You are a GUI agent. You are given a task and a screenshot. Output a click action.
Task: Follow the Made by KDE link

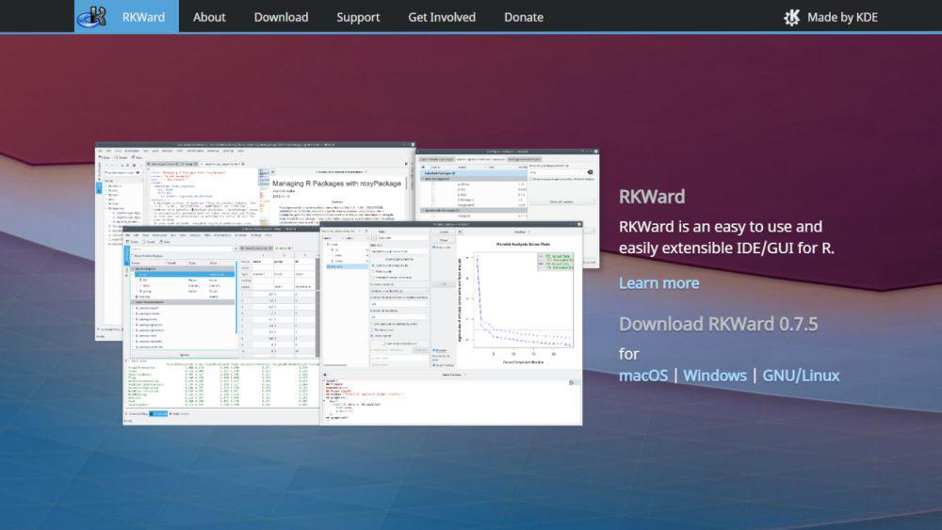(830, 17)
